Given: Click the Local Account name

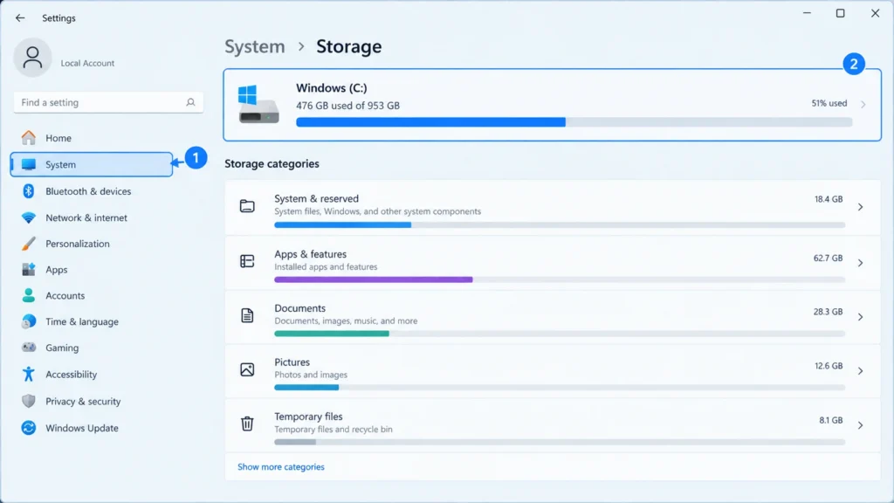Looking at the screenshot, I should click(x=87, y=63).
